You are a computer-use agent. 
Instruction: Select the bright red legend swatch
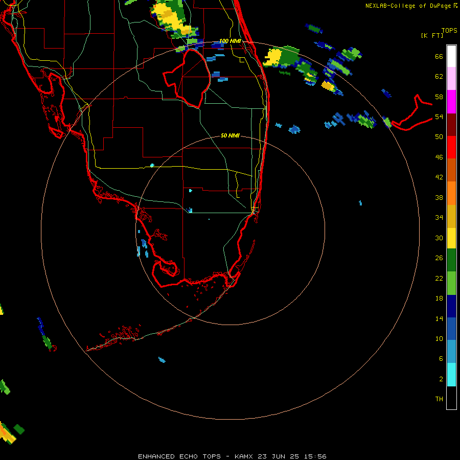pos(451,147)
